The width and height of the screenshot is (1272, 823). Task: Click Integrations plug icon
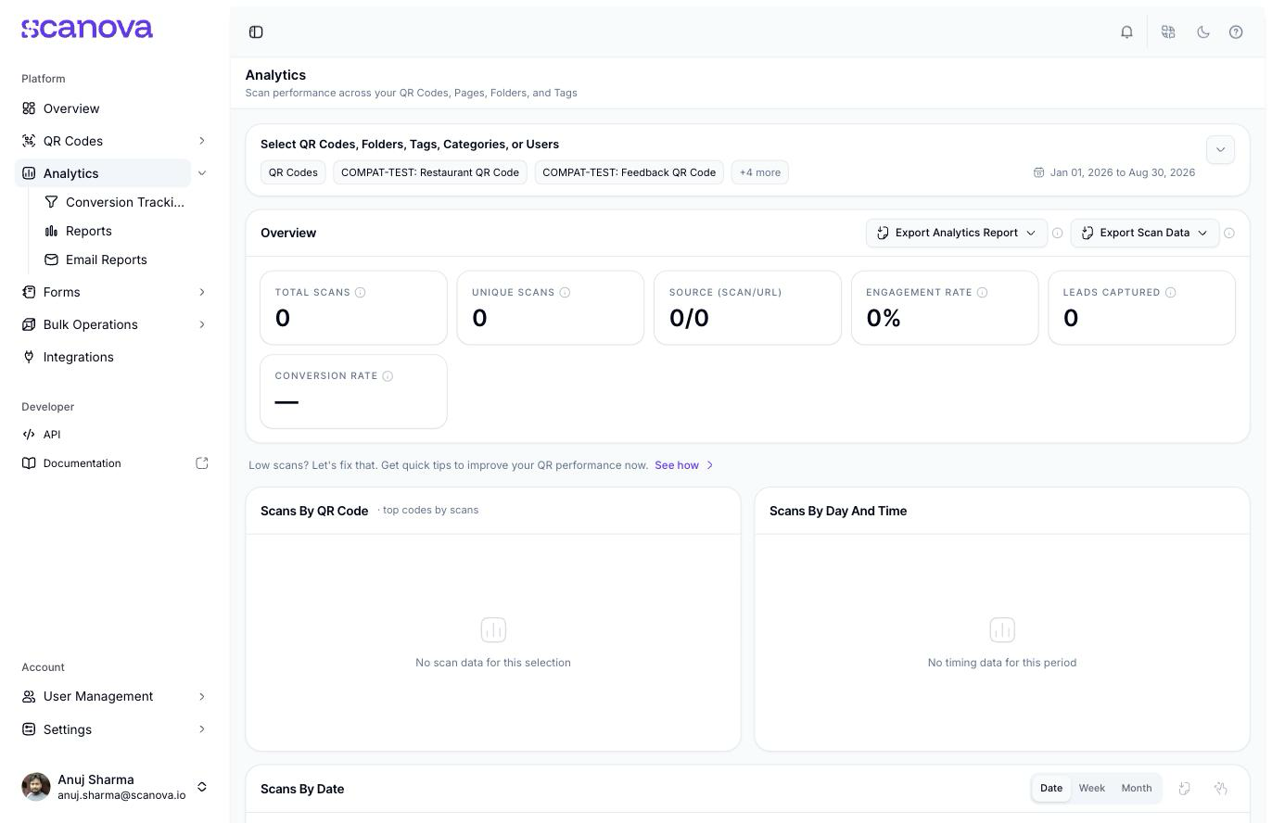pos(29,357)
